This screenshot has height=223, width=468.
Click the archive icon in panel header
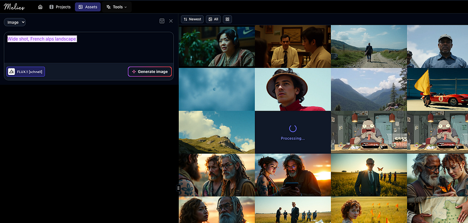[162, 21]
